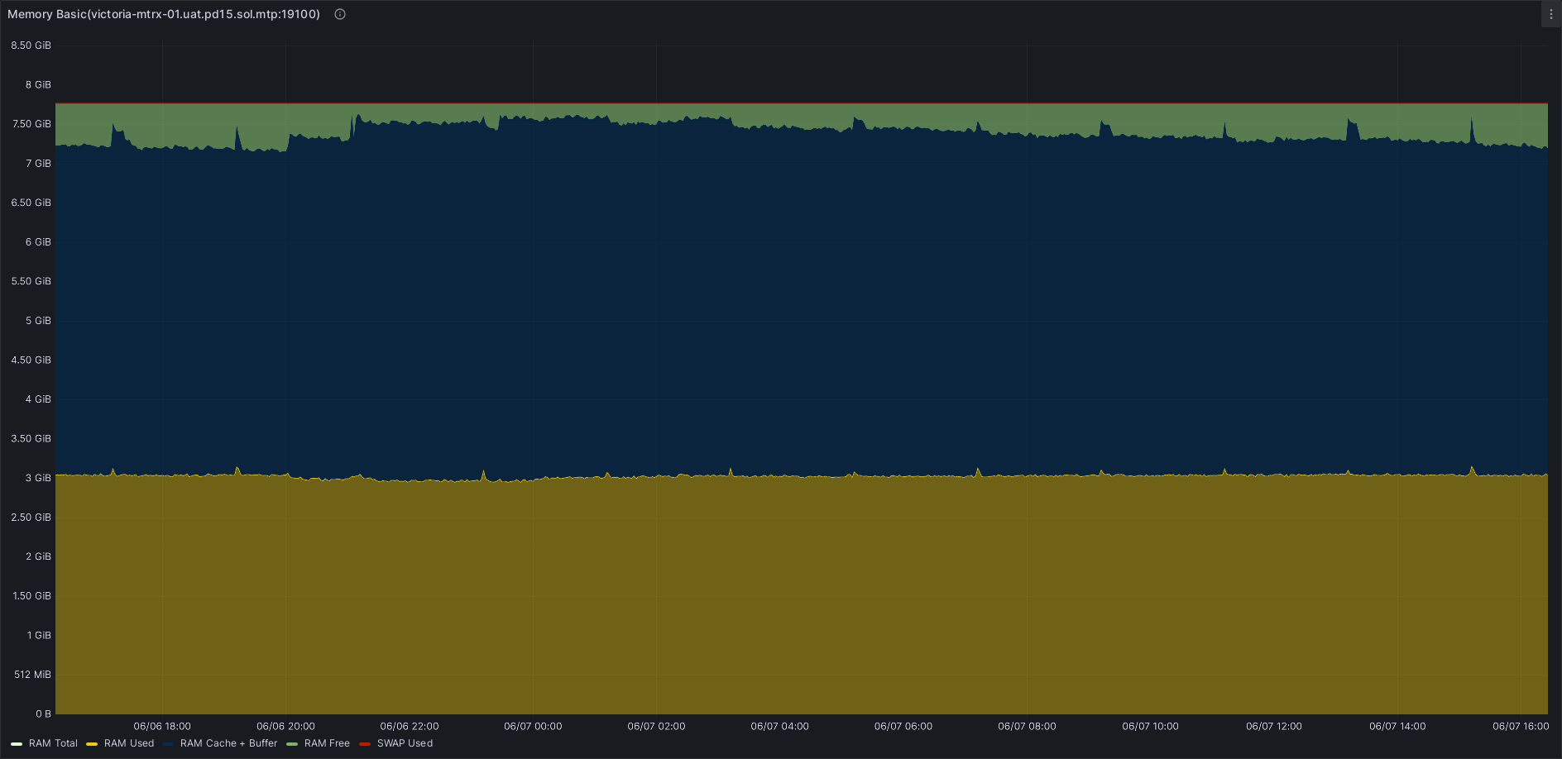1562x759 pixels.
Task: Click the 5 GiB y-axis label
Action: click(x=38, y=321)
